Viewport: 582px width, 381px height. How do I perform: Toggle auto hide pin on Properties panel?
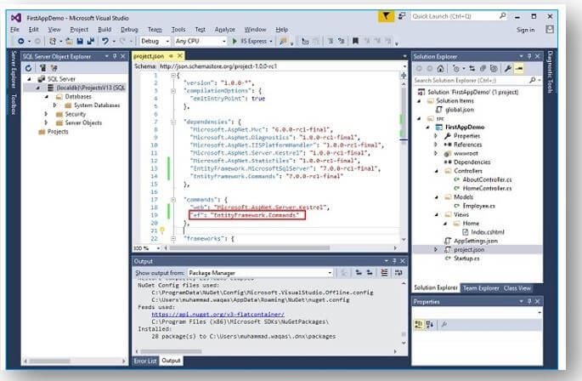(x=529, y=301)
